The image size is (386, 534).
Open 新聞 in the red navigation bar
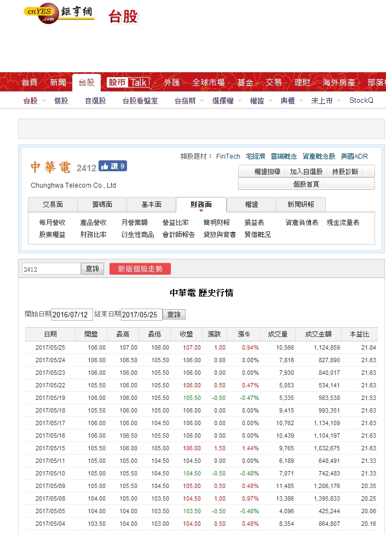click(58, 83)
